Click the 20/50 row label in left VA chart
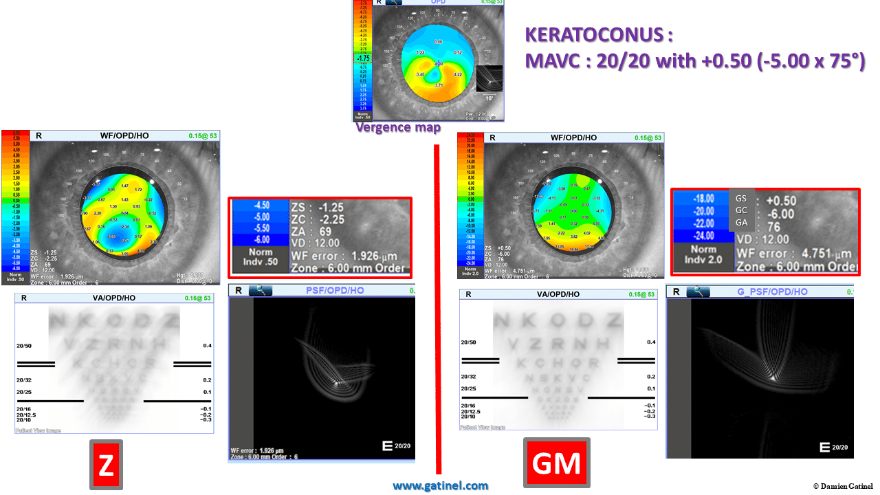880x495 pixels. point(24,345)
